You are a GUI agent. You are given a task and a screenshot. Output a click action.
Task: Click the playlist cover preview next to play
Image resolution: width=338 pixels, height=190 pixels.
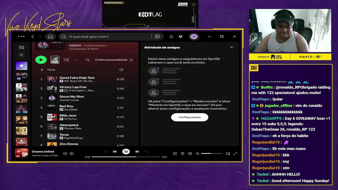(55, 60)
